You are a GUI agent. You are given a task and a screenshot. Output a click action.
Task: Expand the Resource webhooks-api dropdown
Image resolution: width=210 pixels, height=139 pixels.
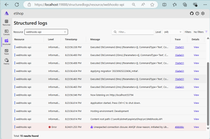pyautogui.click(x=46, y=32)
